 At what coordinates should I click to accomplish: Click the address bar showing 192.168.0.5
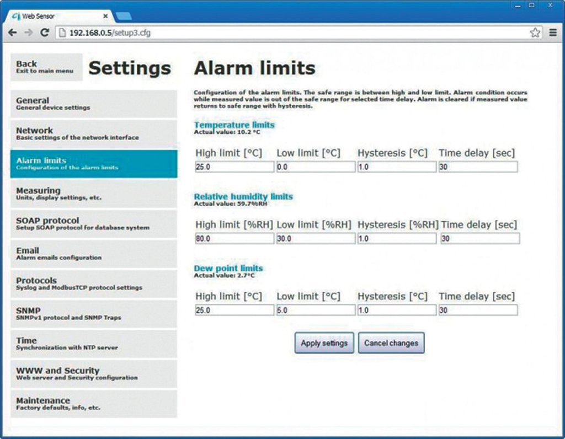pyautogui.click(x=292, y=33)
